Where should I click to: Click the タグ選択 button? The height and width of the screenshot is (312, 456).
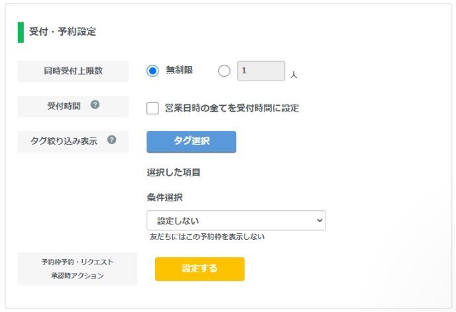192,141
